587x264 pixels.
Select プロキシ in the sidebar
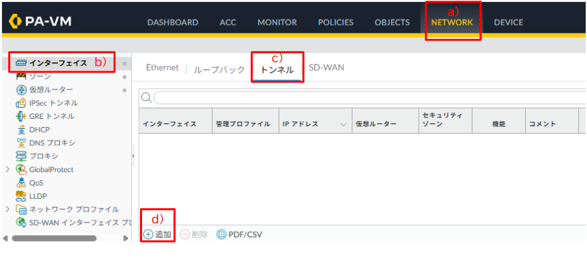pos(44,156)
